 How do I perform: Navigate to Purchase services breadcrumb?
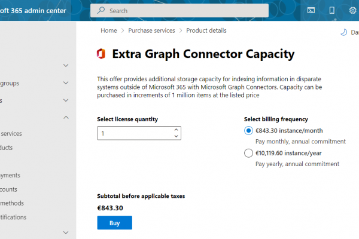coord(151,30)
